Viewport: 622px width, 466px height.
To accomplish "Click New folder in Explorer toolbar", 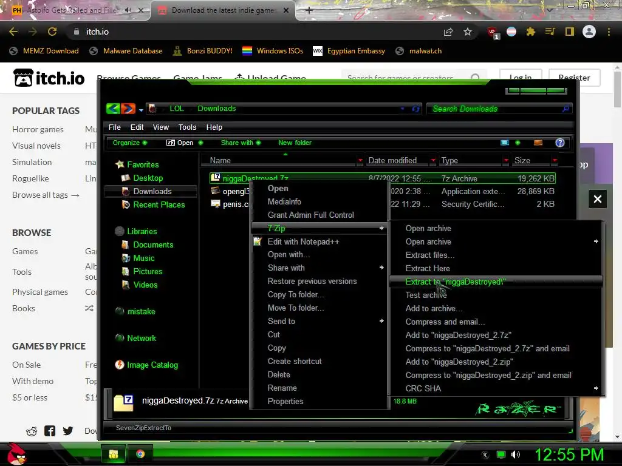I will pyautogui.click(x=295, y=143).
